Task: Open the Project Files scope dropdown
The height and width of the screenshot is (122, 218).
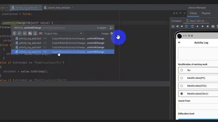Action: [64, 34]
